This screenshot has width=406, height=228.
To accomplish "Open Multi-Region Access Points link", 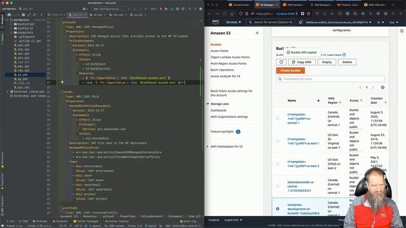I will point(228,63).
